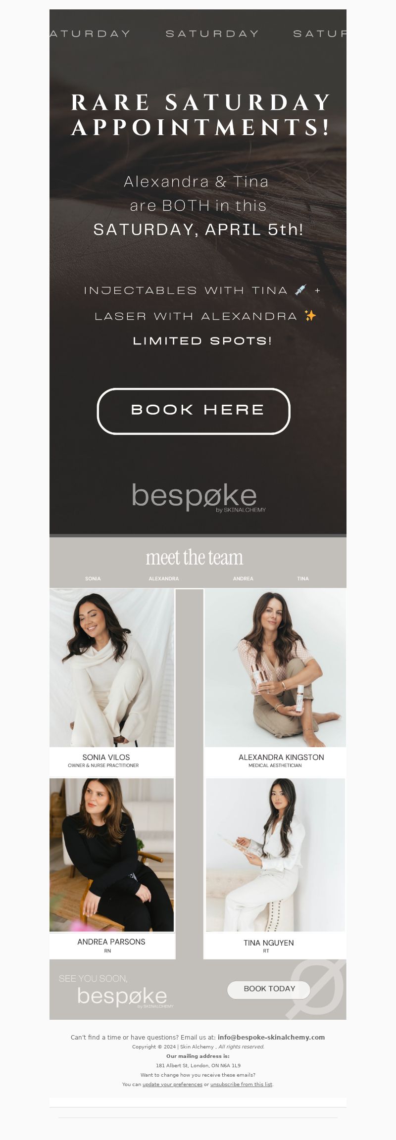
Task: Open Sonia Vilos's photo
Action: pos(112,668)
